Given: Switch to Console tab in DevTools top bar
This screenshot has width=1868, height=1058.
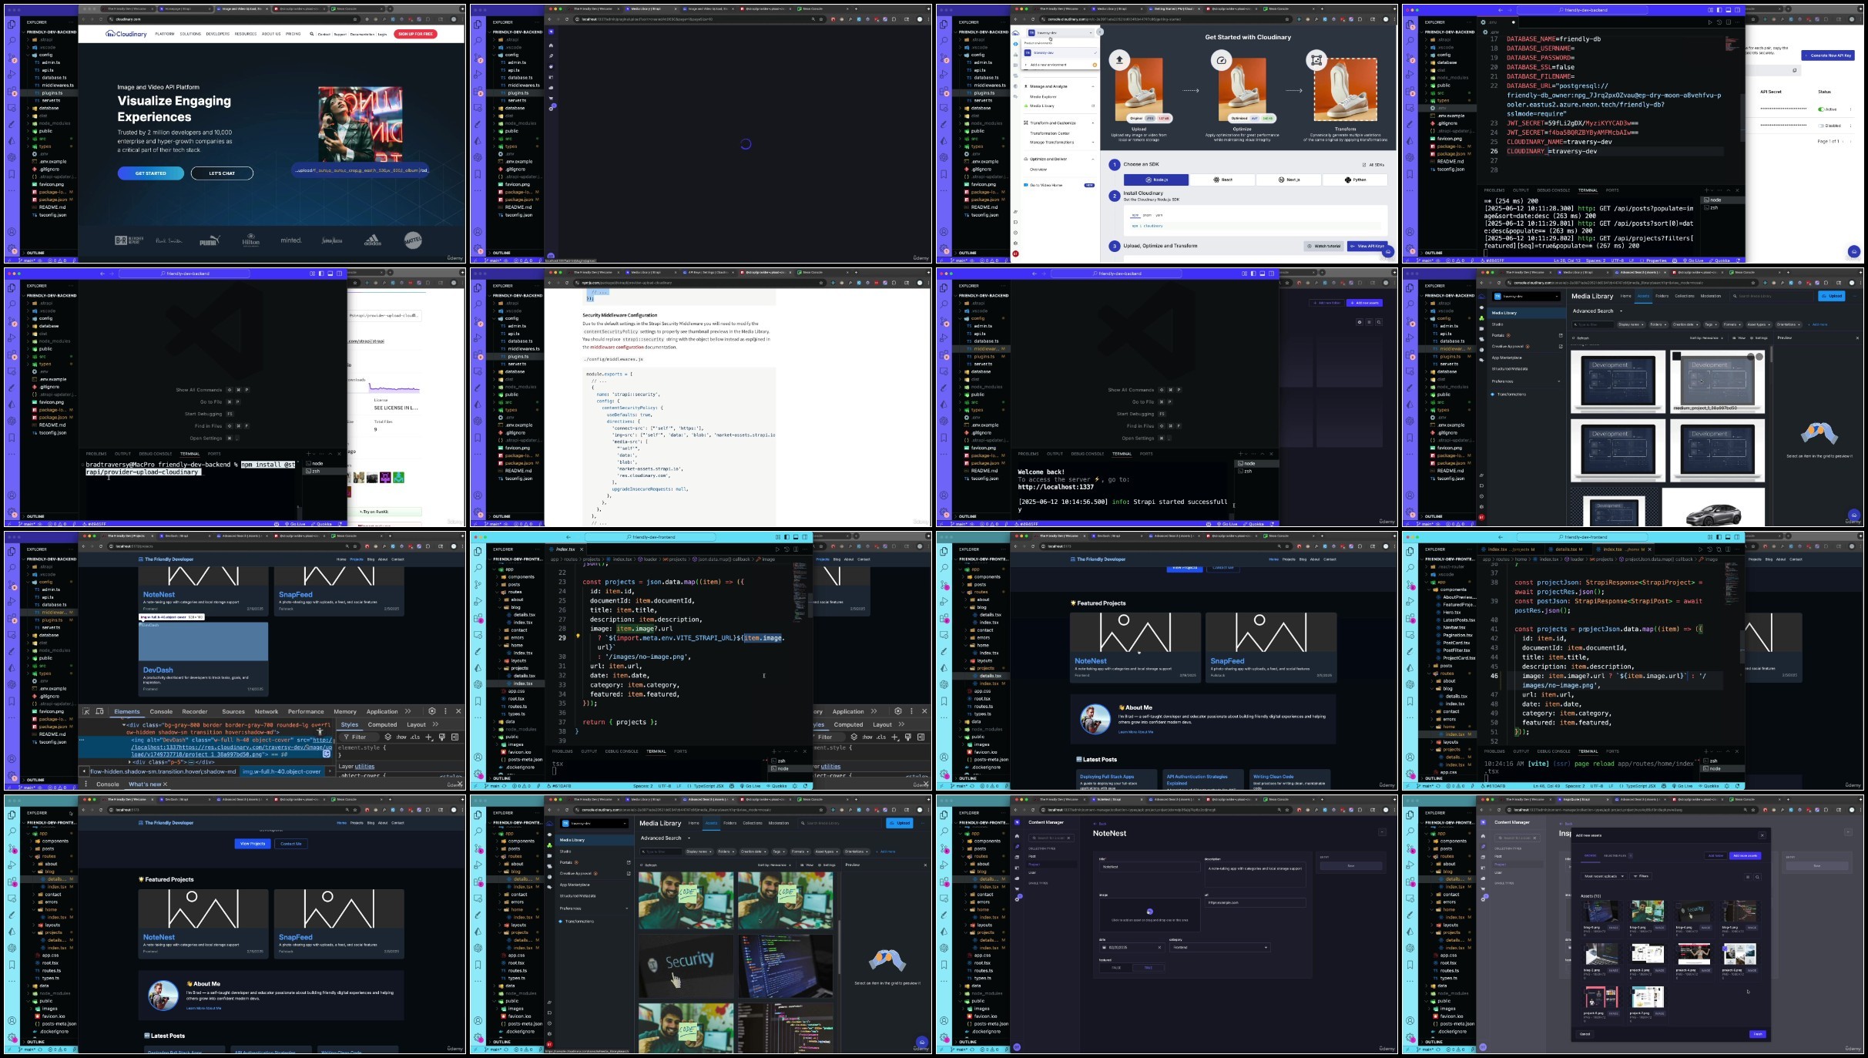Looking at the screenshot, I should (161, 711).
